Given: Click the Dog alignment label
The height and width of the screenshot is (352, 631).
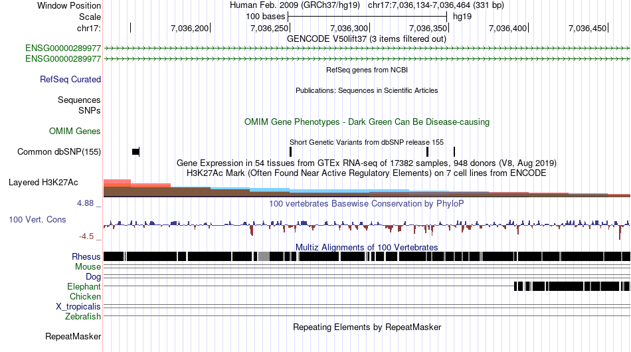Looking at the screenshot, I should point(93,277).
